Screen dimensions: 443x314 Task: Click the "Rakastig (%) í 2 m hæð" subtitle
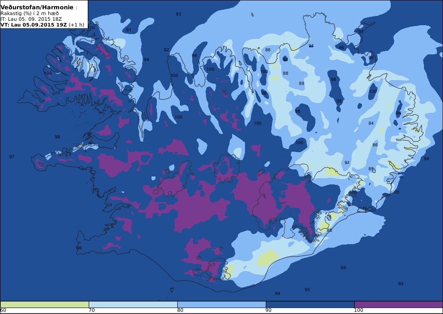30,14
